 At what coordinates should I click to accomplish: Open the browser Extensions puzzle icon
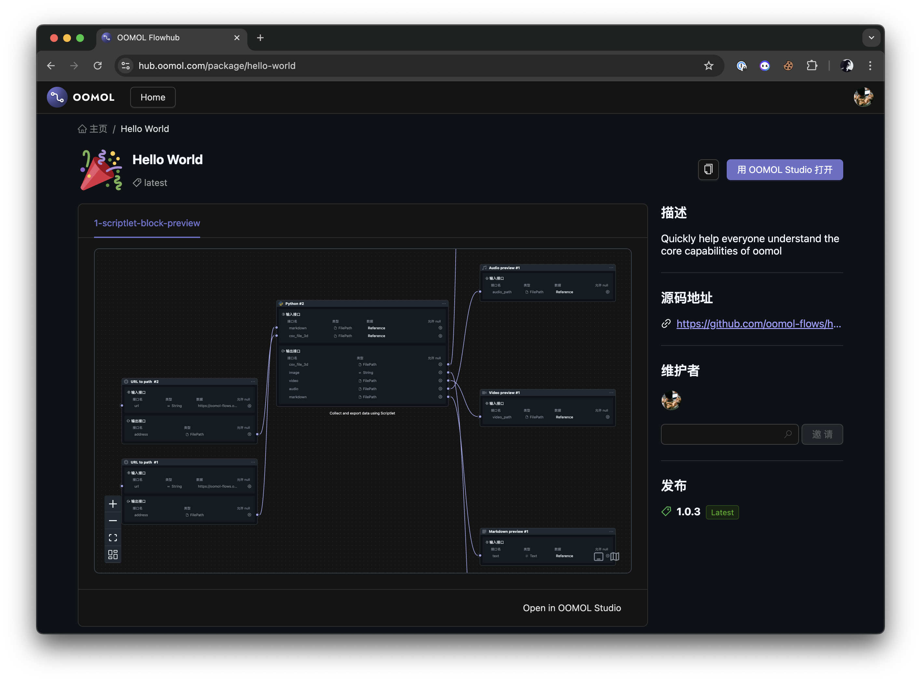click(812, 66)
